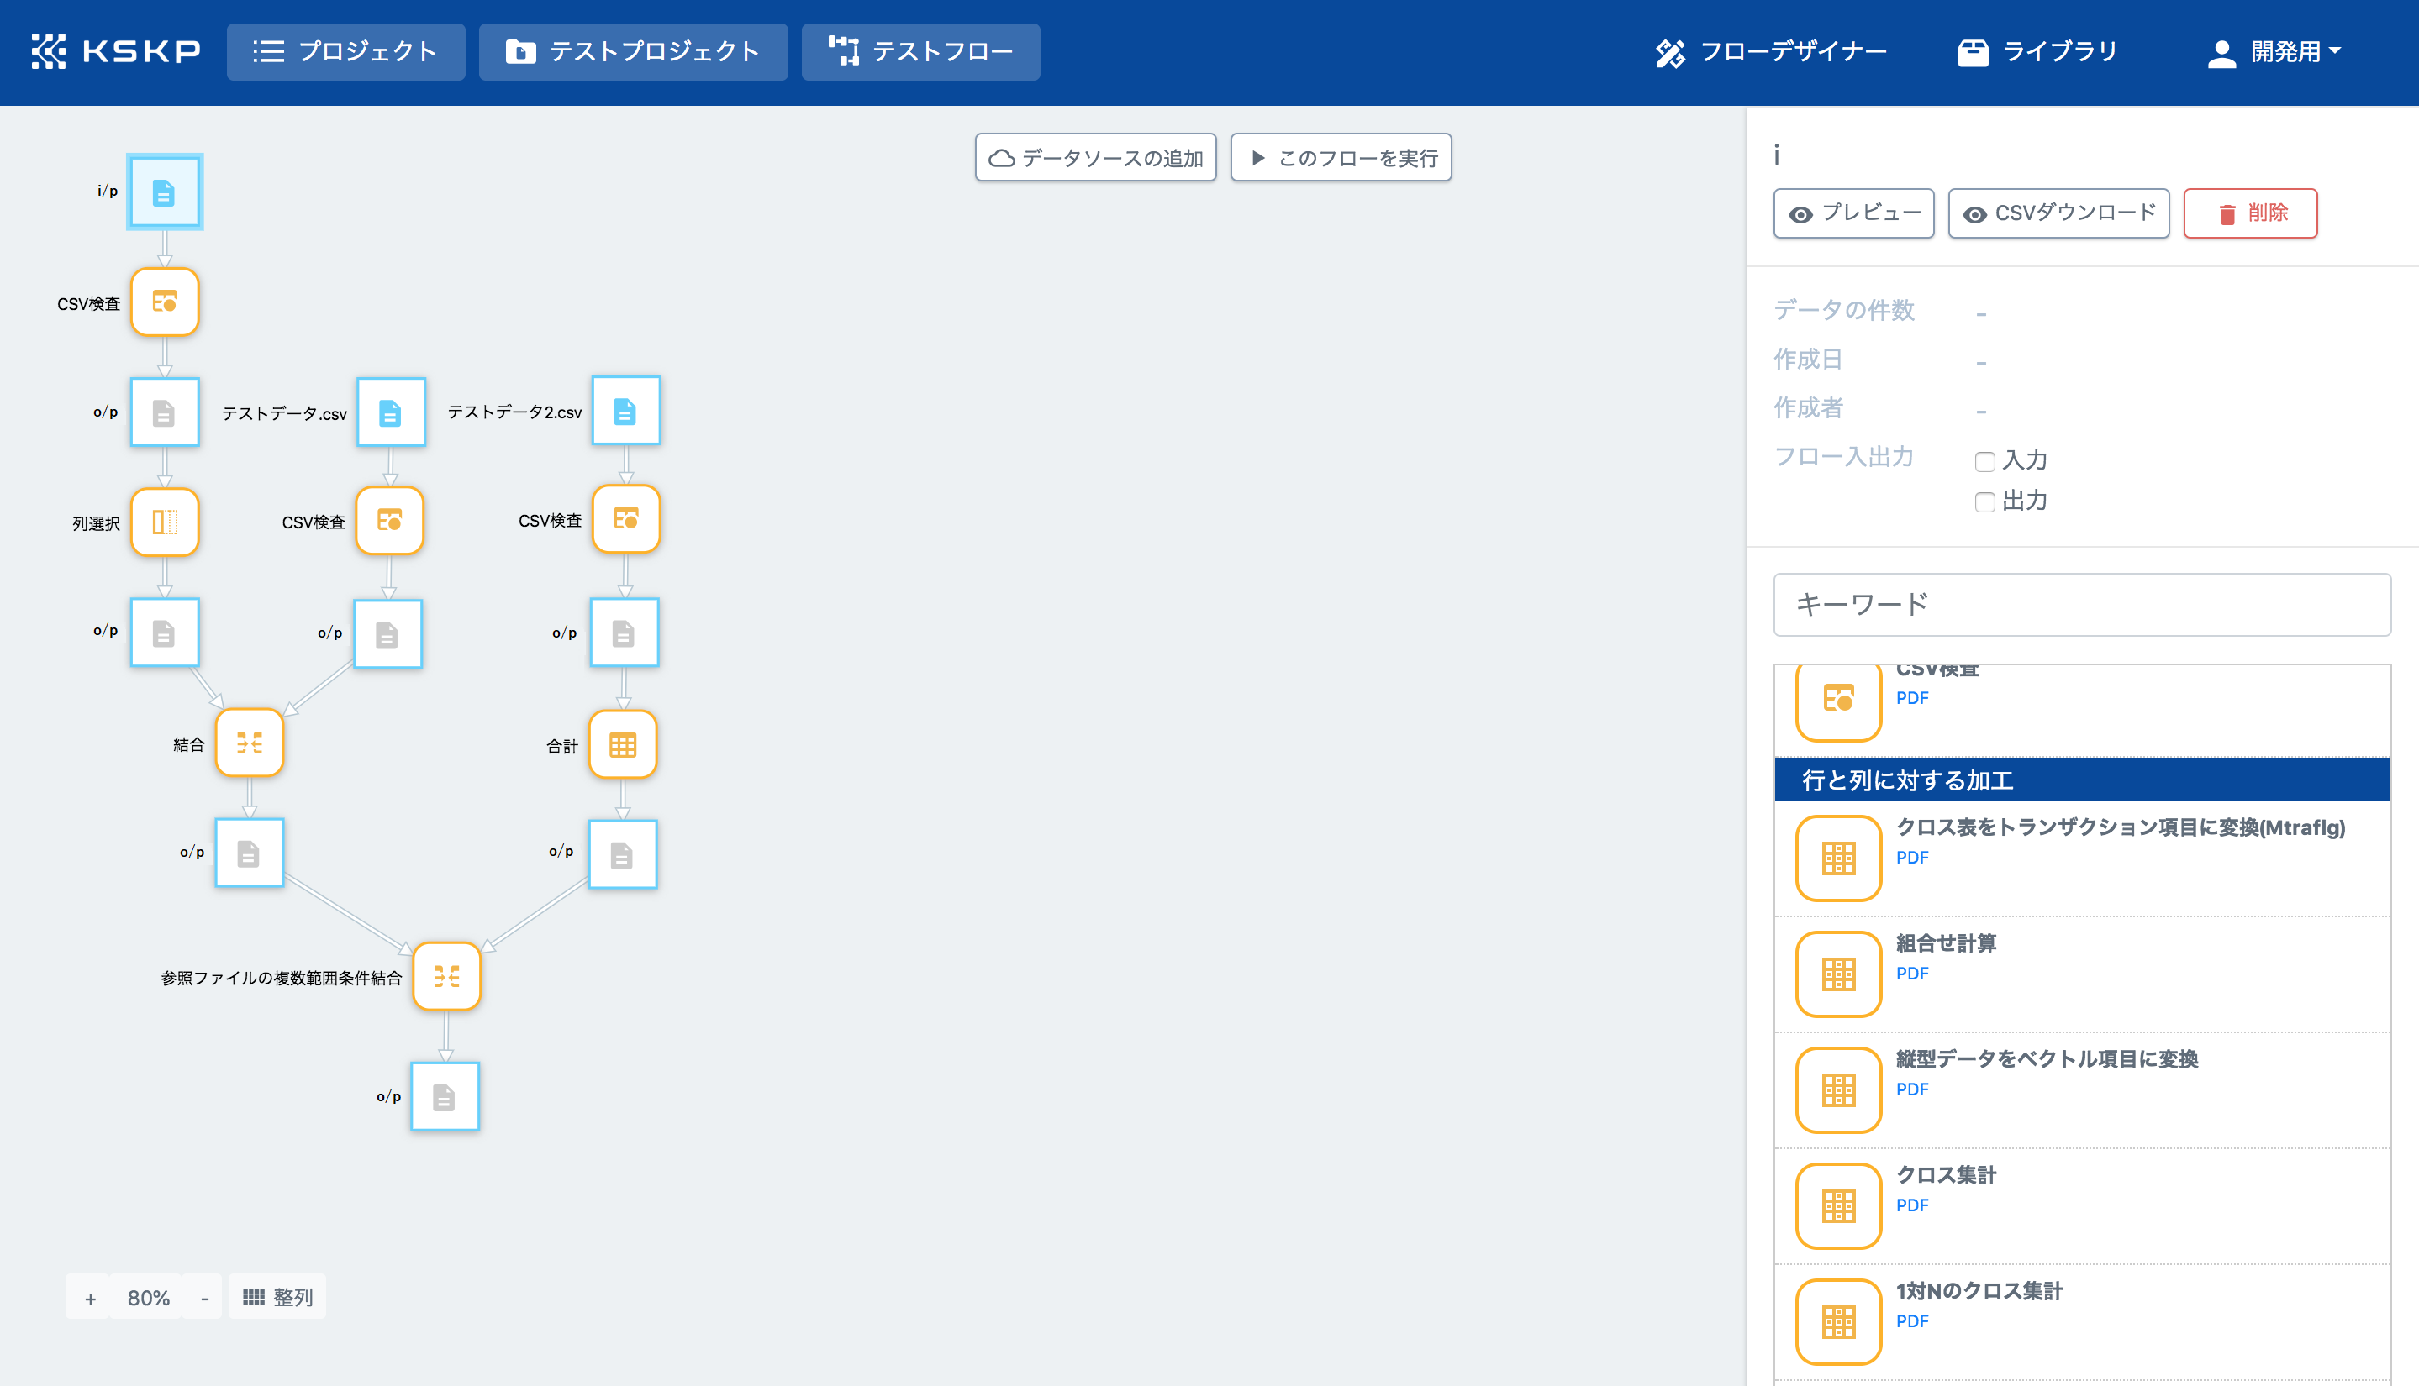The width and height of the screenshot is (2419, 1386).
Task: Select the テストデータ.csv file node
Action: 391,412
